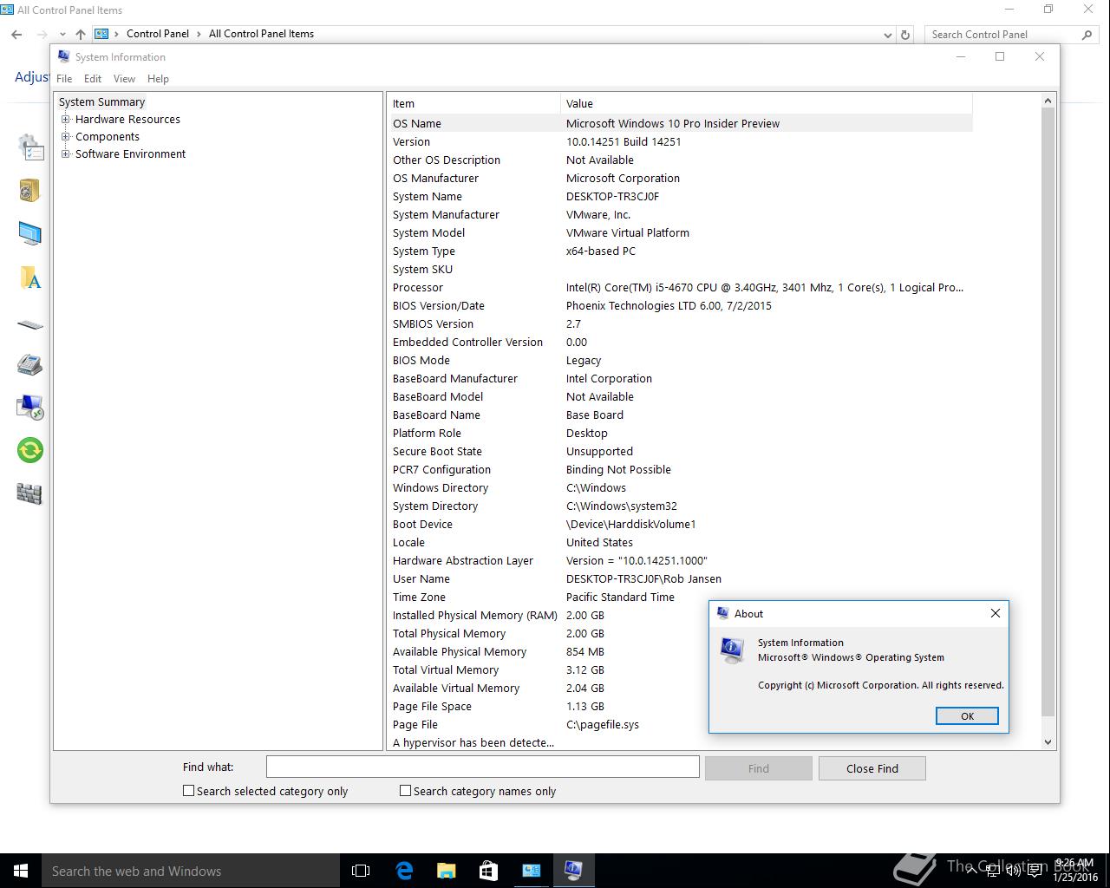This screenshot has height=888, width=1110.
Task: Click the Control Panel breadcrumb link
Action: coord(158,34)
